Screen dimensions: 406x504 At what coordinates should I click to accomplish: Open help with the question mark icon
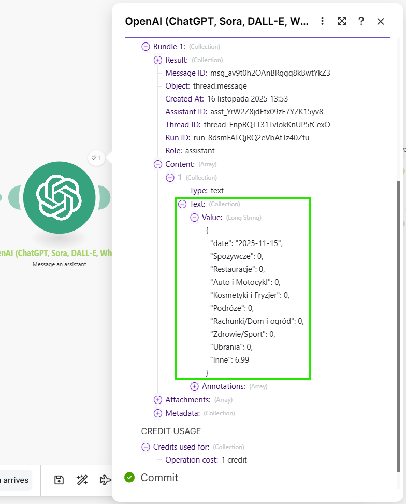click(361, 21)
